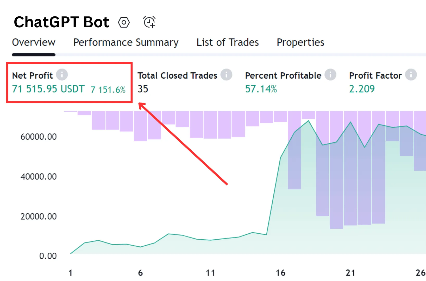This screenshot has width=426, height=281.
Task: Click the 71 515.95 USDT net profit value
Action: click(48, 89)
